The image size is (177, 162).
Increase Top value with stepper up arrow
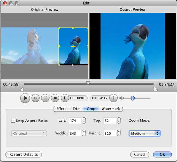119,119
